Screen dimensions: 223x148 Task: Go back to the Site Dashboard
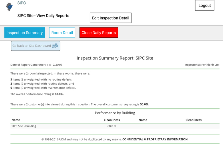32,46
